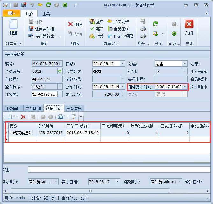This screenshot has width=213, height=204.
Task: Click the 备注 remarks input field
Action: tap(118, 170)
